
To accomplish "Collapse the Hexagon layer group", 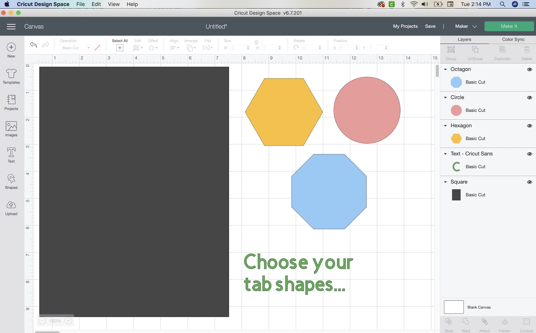I will [445, 126].
